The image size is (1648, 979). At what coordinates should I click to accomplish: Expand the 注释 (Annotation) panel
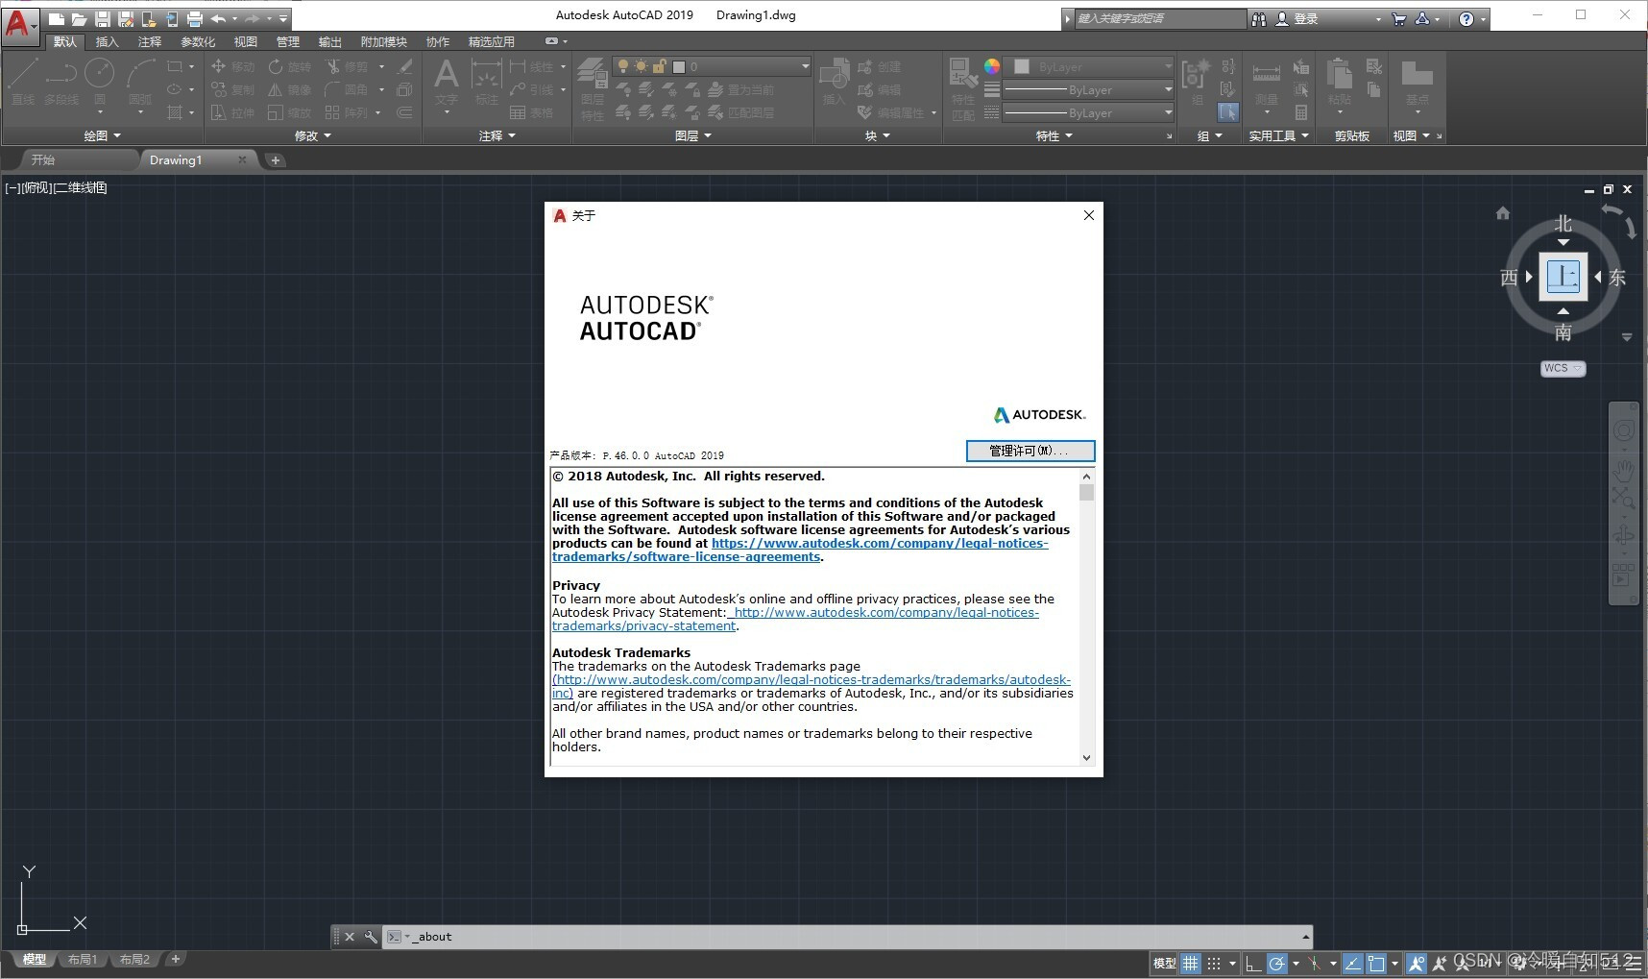click(497, 136)
